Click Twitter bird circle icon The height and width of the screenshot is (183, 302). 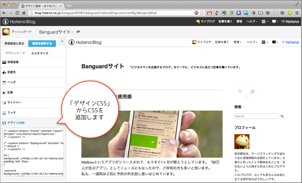[x=252, y=91]
